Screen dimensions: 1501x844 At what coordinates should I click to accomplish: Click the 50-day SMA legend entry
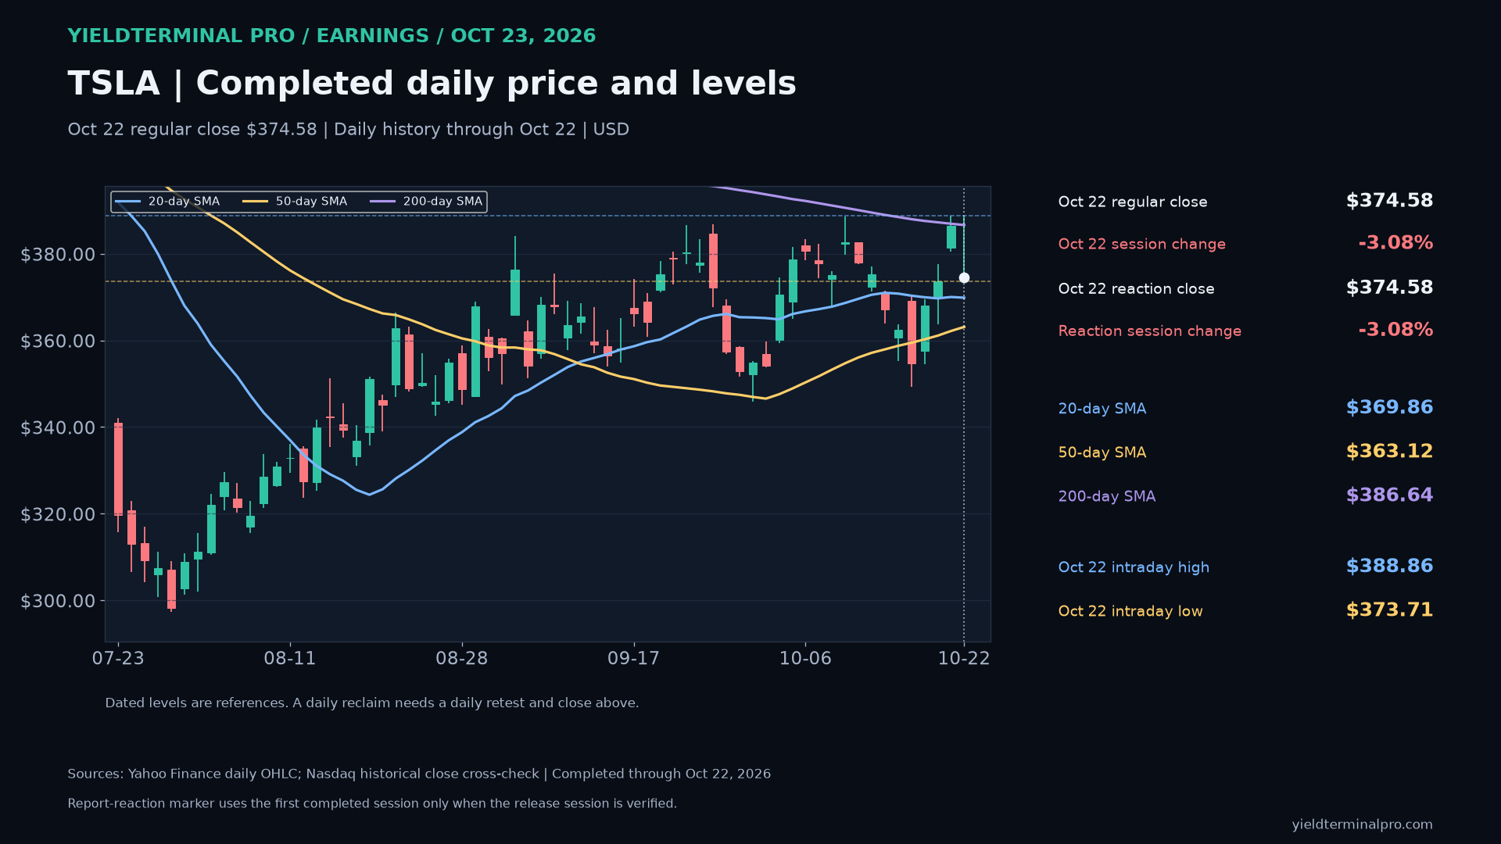coord(295,202)
